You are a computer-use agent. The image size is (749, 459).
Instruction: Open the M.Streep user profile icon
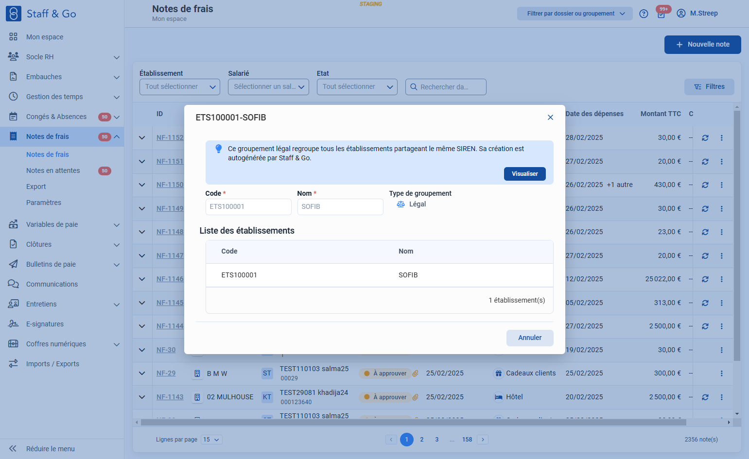point(681,13)
